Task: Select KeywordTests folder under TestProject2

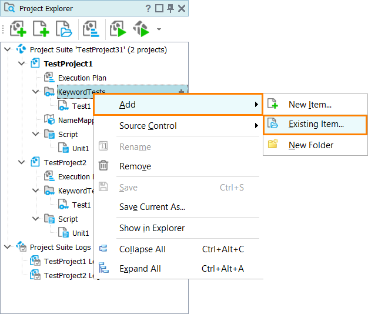Action: coord(76,191)
